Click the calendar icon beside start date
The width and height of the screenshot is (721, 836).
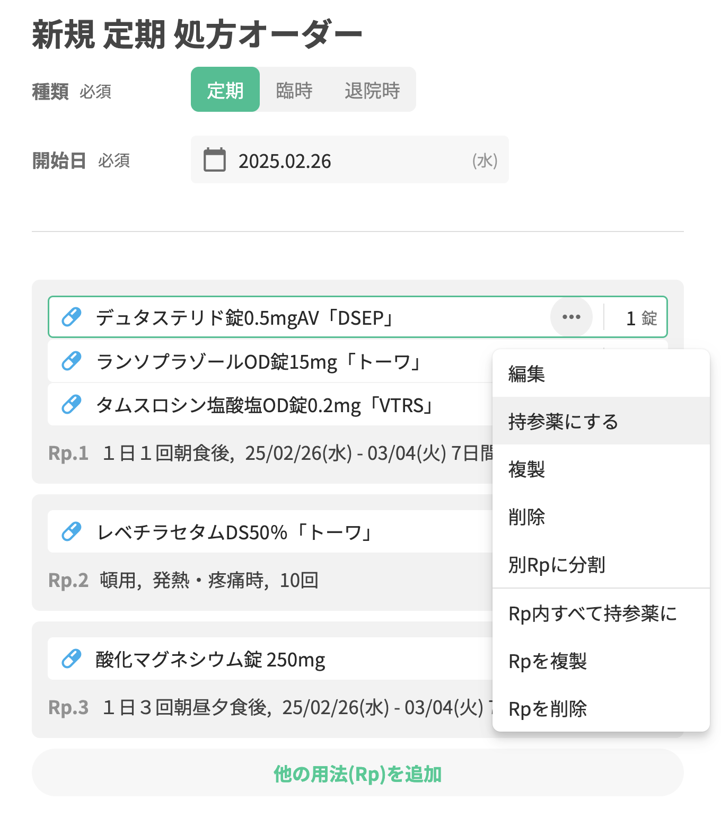pyautogui.click(x=215, y=160)
